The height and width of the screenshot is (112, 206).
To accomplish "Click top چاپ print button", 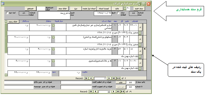I will (117, 8).
